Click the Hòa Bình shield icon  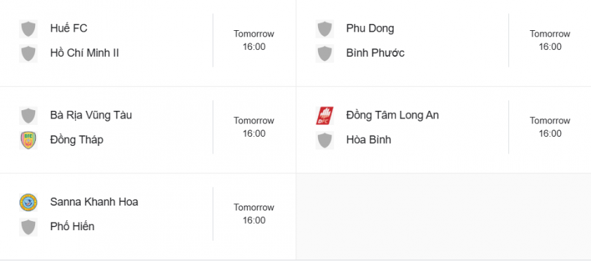click(324, 140)
